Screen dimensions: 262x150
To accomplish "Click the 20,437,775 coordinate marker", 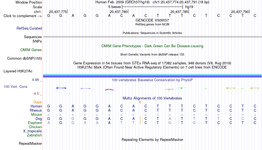I will point(58,12).
